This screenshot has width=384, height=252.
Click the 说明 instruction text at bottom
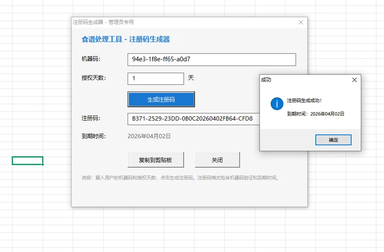(180, 178)
